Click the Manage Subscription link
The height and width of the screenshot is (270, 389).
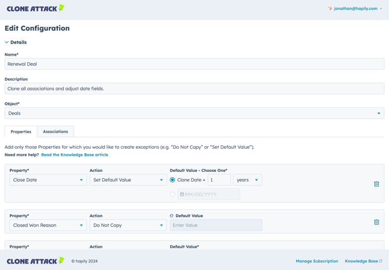tap(316, 261)
